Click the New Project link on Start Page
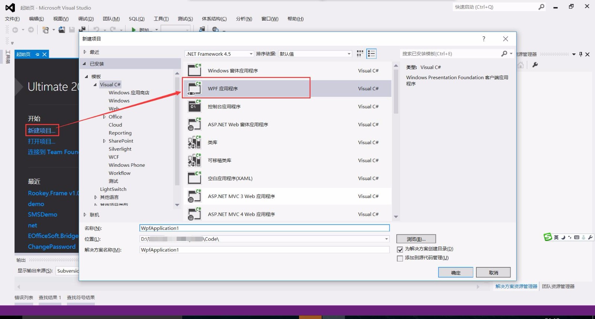This screenshot has width=595, height=319. (42, 131)
